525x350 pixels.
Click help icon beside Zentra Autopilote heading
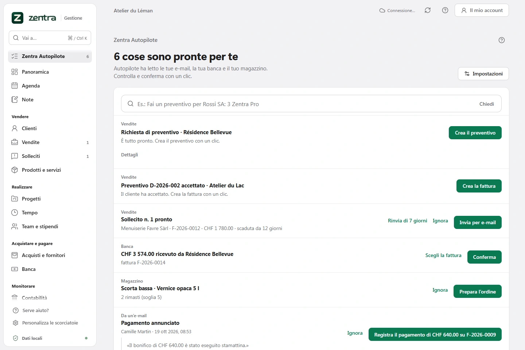[502, 40]
